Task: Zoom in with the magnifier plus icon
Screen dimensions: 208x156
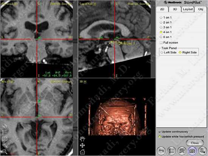Action: click(x=5, y=145)
